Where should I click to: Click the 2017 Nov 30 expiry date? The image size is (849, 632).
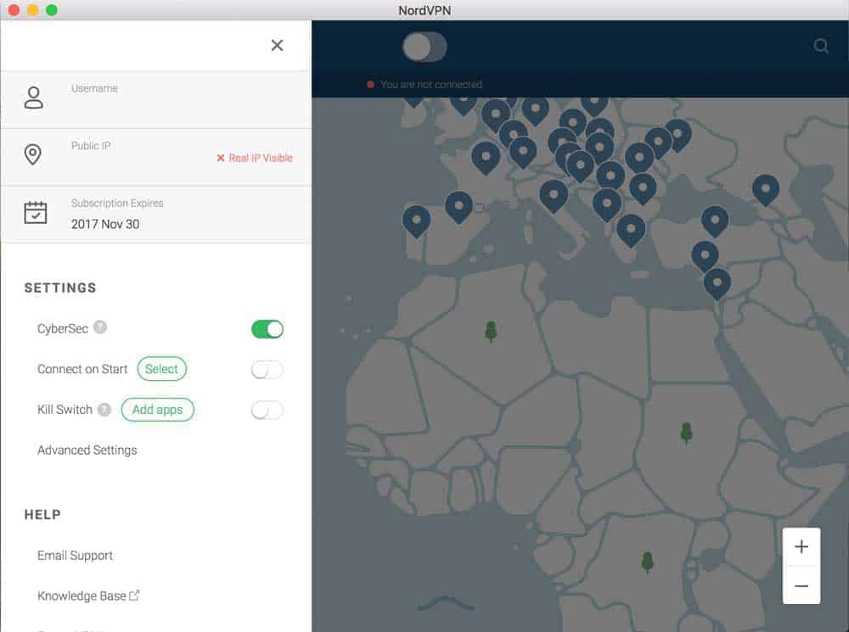[105, 224]
